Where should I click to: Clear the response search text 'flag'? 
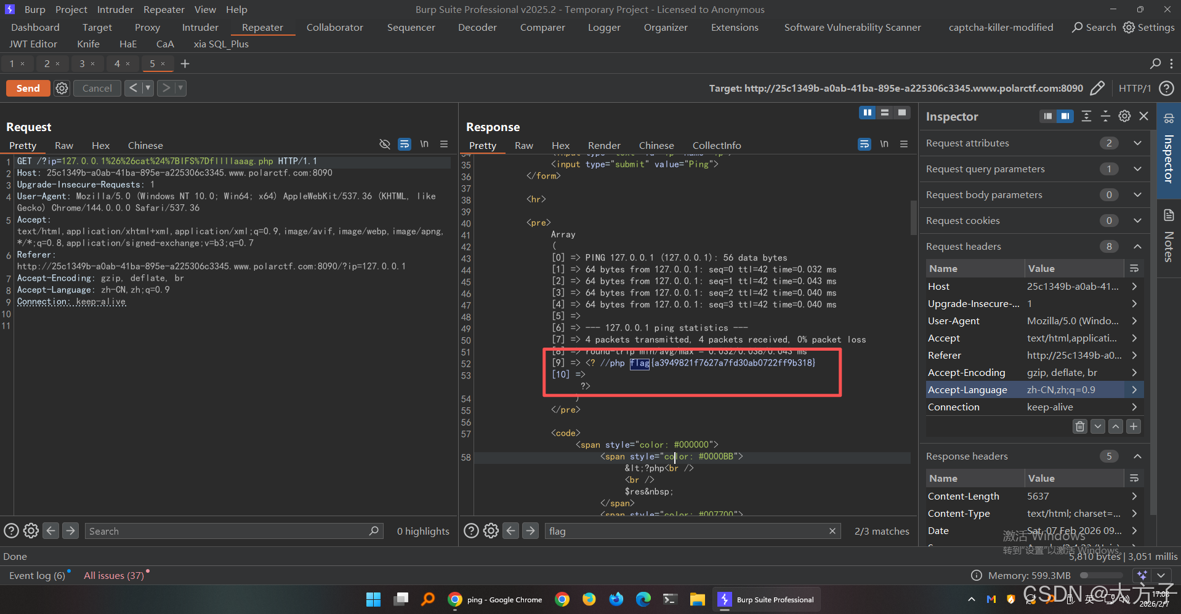click(832, 531)
